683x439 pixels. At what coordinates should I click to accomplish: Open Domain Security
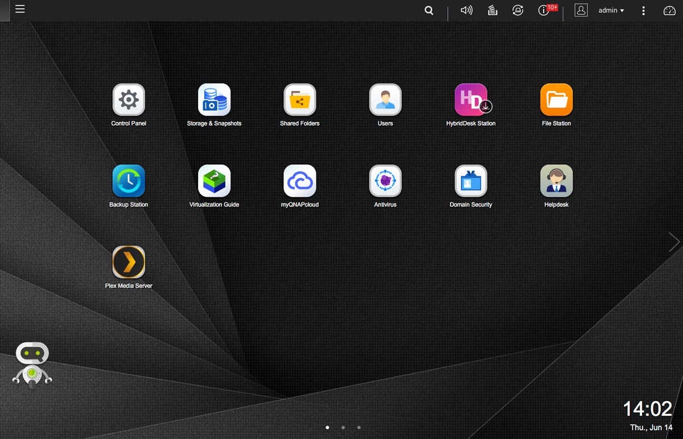[x=471, y=181]
